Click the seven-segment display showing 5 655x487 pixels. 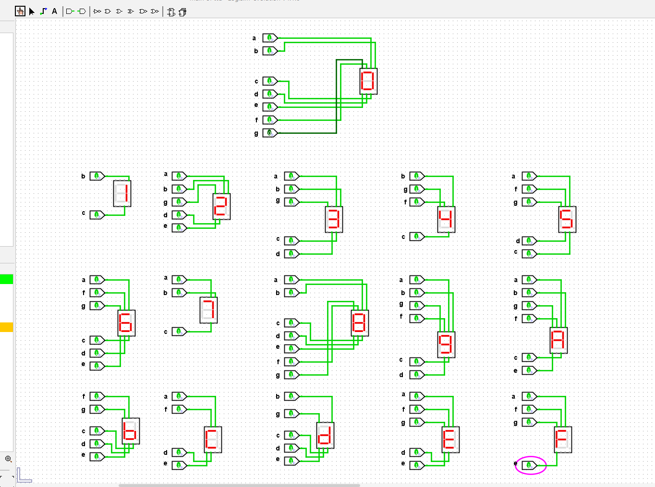coord(567,219)
